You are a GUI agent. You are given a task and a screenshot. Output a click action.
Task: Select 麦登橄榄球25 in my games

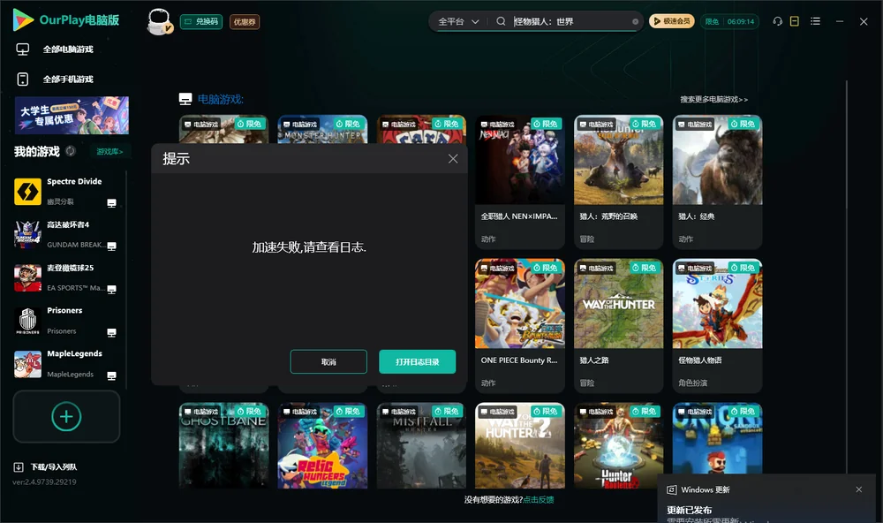pyautogui.click(x=66, y=277)
